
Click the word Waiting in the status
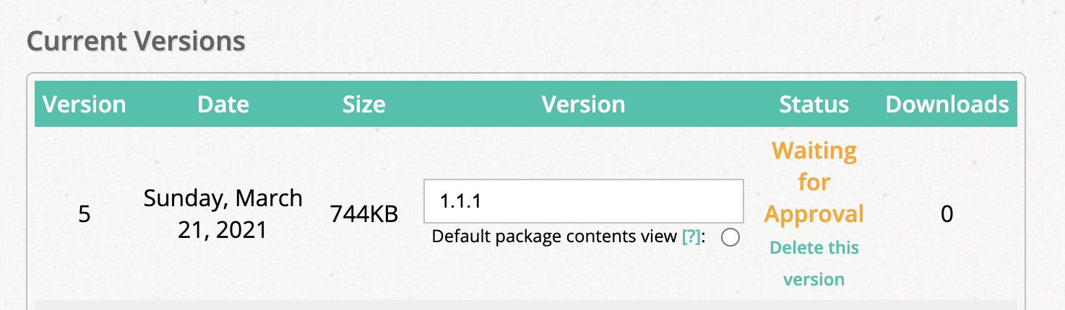pos(814,151)
